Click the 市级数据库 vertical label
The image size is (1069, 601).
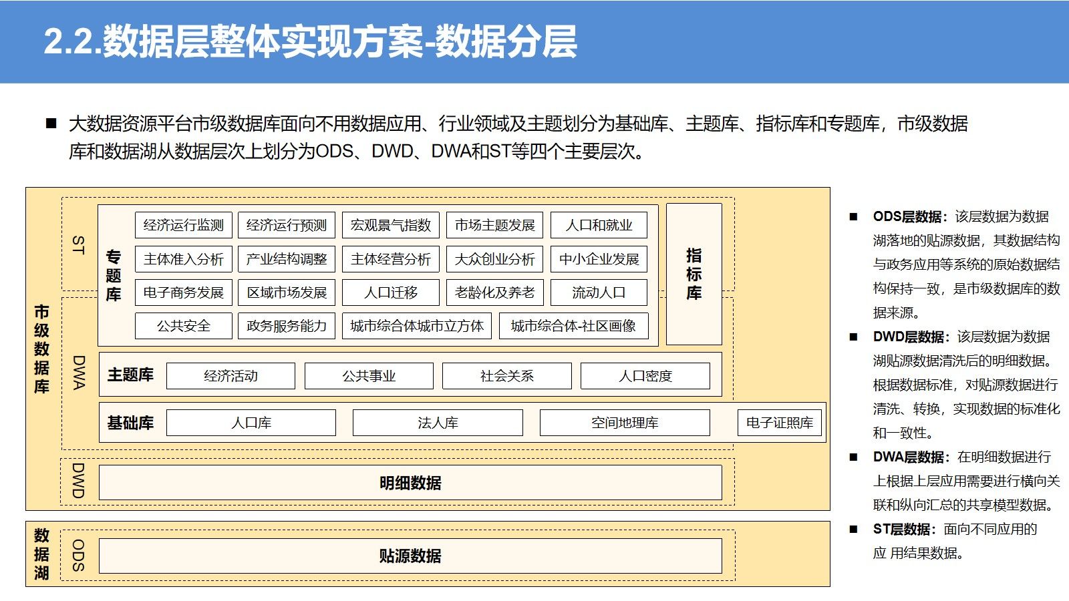pyautogui.click(x=42, y=349)
